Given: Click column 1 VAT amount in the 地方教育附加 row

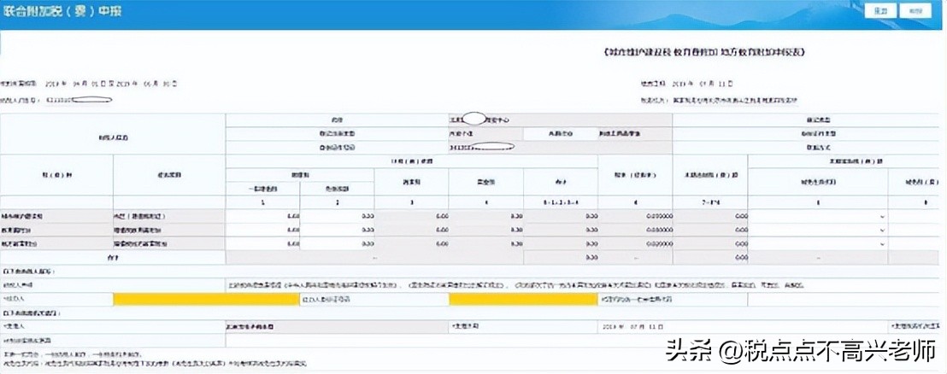Looking at the screenshot, I should (x=262, y=243).
